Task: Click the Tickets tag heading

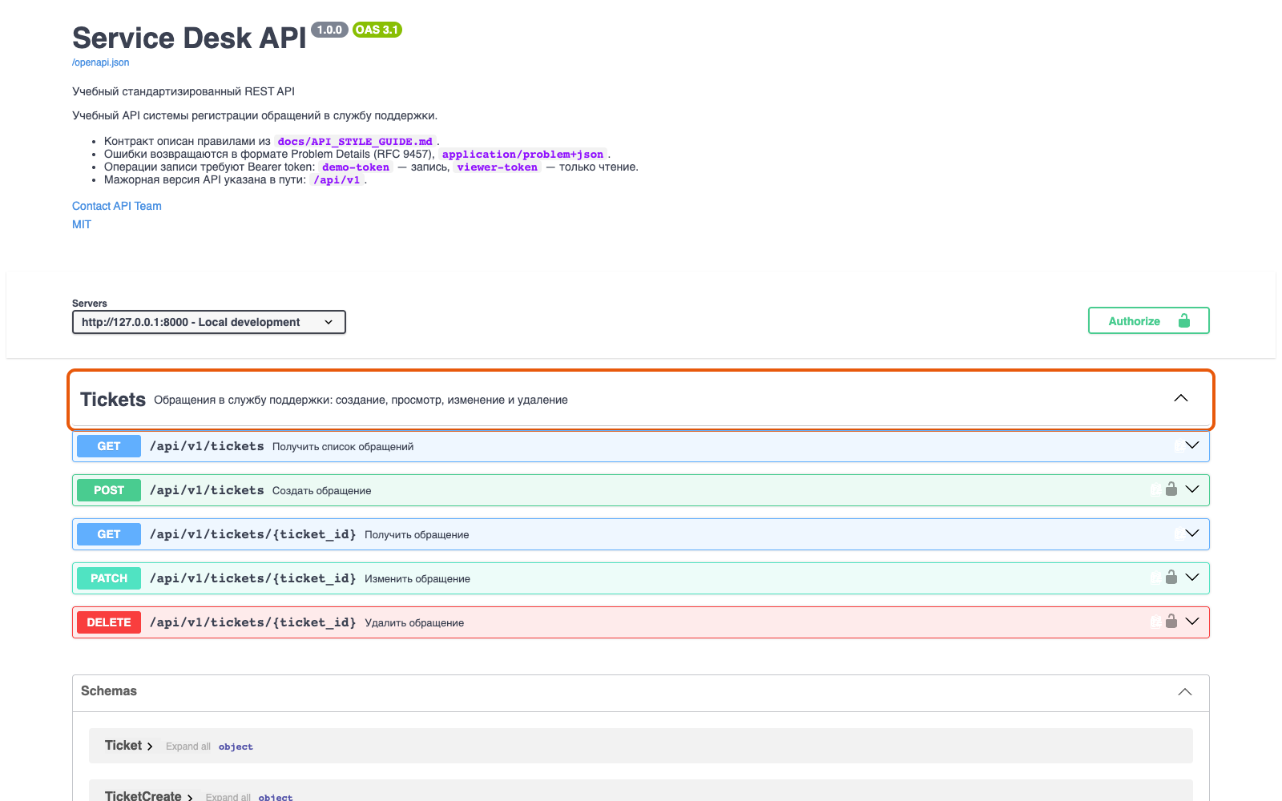Action: point(113,400)
